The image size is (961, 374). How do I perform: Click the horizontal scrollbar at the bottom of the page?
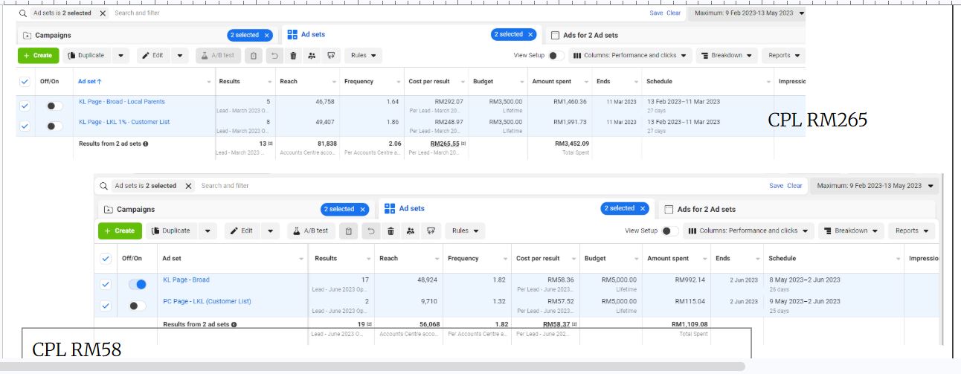tap(372, 367)
